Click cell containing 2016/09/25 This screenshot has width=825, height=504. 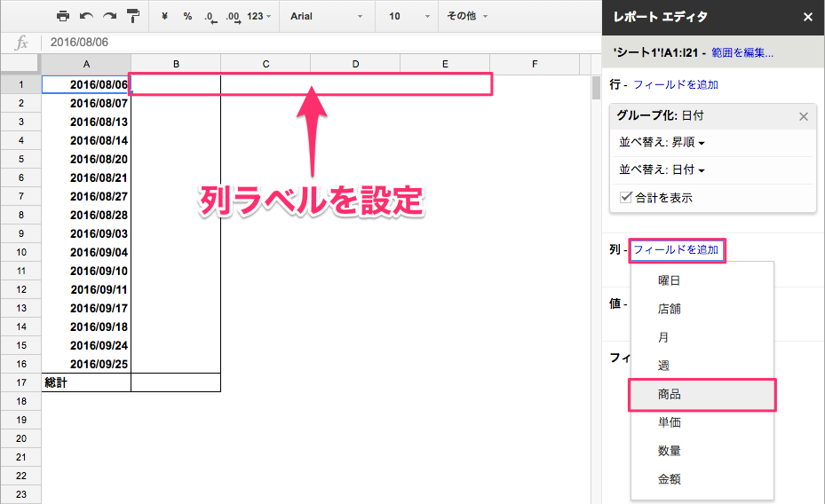(86, 364)
